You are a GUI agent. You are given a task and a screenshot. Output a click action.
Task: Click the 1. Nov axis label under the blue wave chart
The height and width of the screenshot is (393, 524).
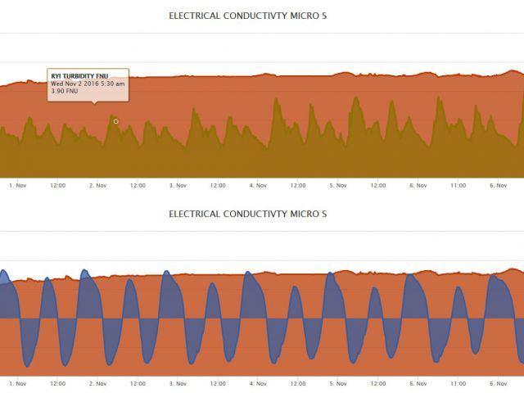pos(18,383)
